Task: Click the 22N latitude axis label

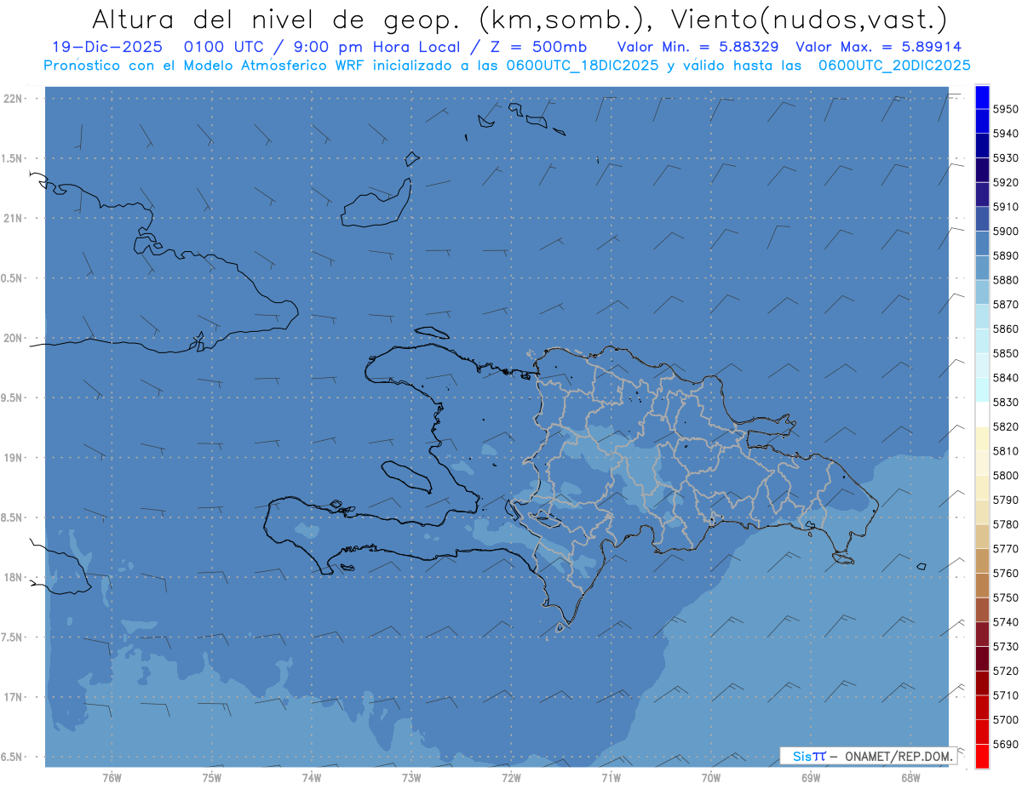Action: click(13, 99)
